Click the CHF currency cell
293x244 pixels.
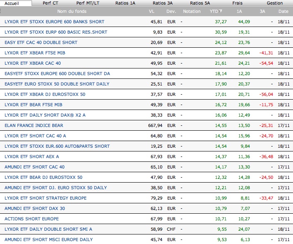pyautogui.click(x=171, y=229)
